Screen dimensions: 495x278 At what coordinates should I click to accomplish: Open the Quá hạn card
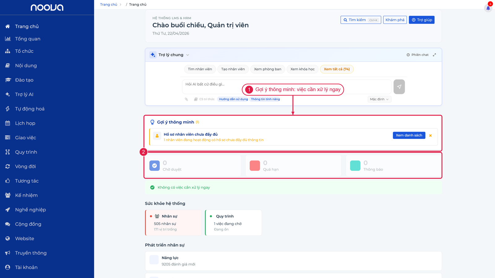293,166
